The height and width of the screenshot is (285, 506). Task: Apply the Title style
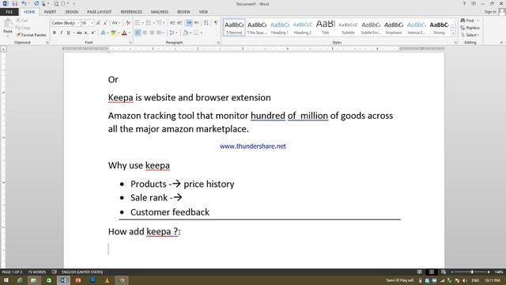(325, 27)
